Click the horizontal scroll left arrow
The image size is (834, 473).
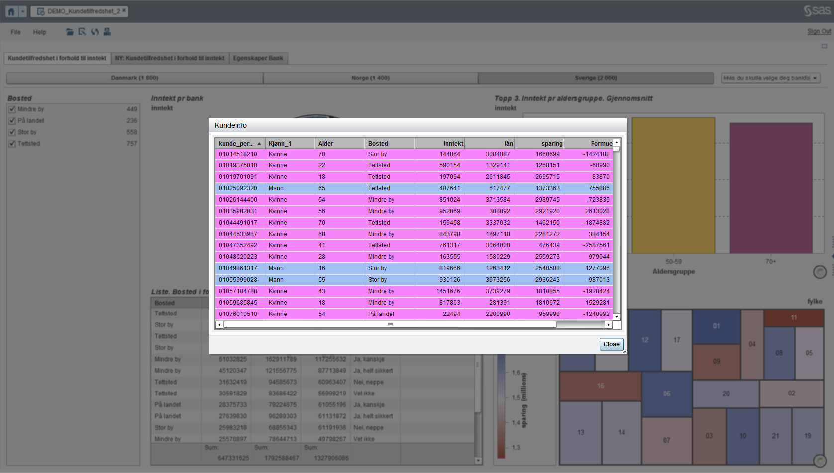coord(219,325)
